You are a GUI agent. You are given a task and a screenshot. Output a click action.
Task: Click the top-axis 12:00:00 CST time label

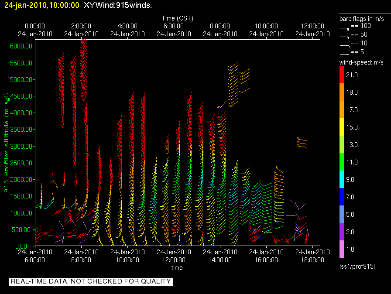click(x=312, y=26)
